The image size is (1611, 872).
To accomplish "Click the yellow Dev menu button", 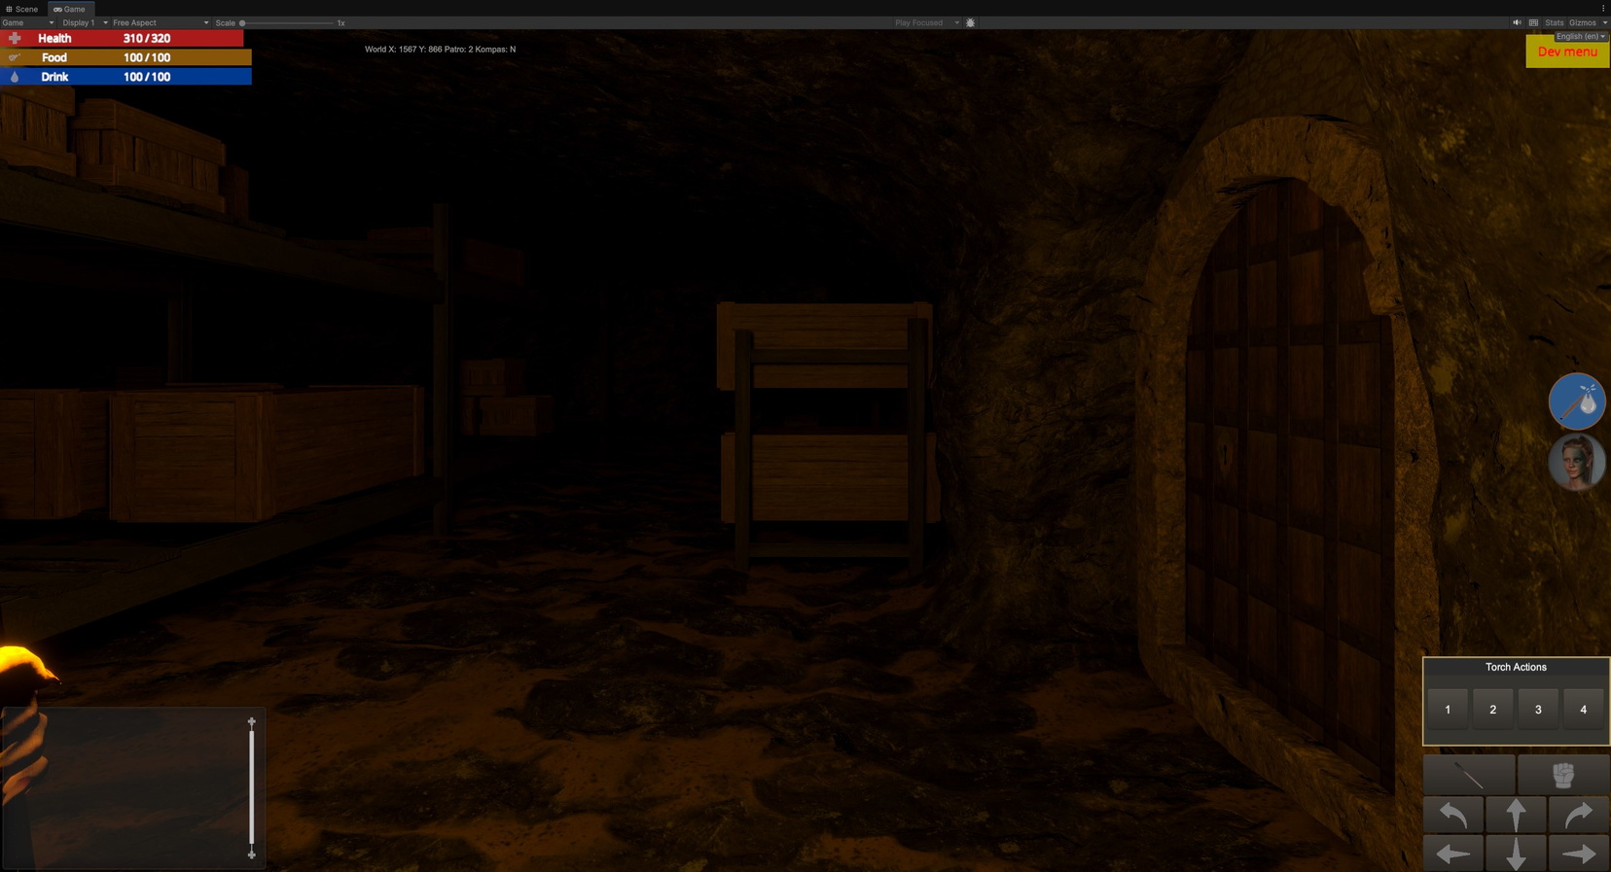I will 1566,52.
